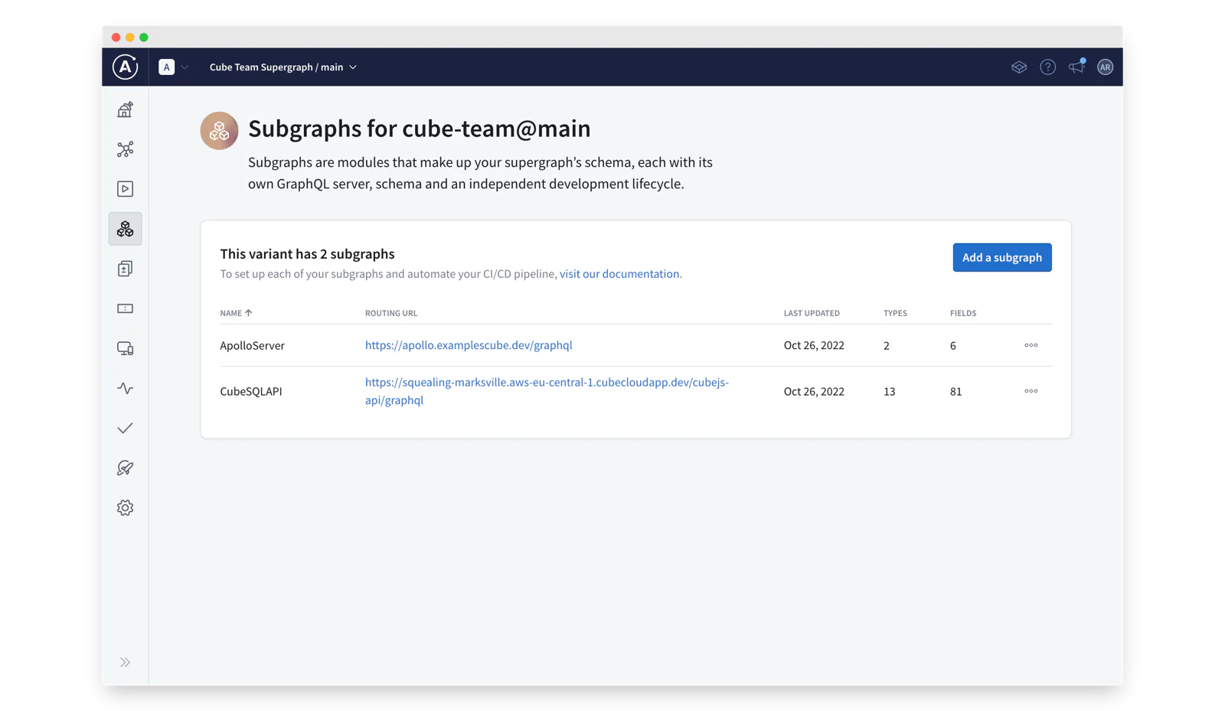Open the Launches rocket icon in the sidebar
1225x711 pixels.
coord(125,468)
